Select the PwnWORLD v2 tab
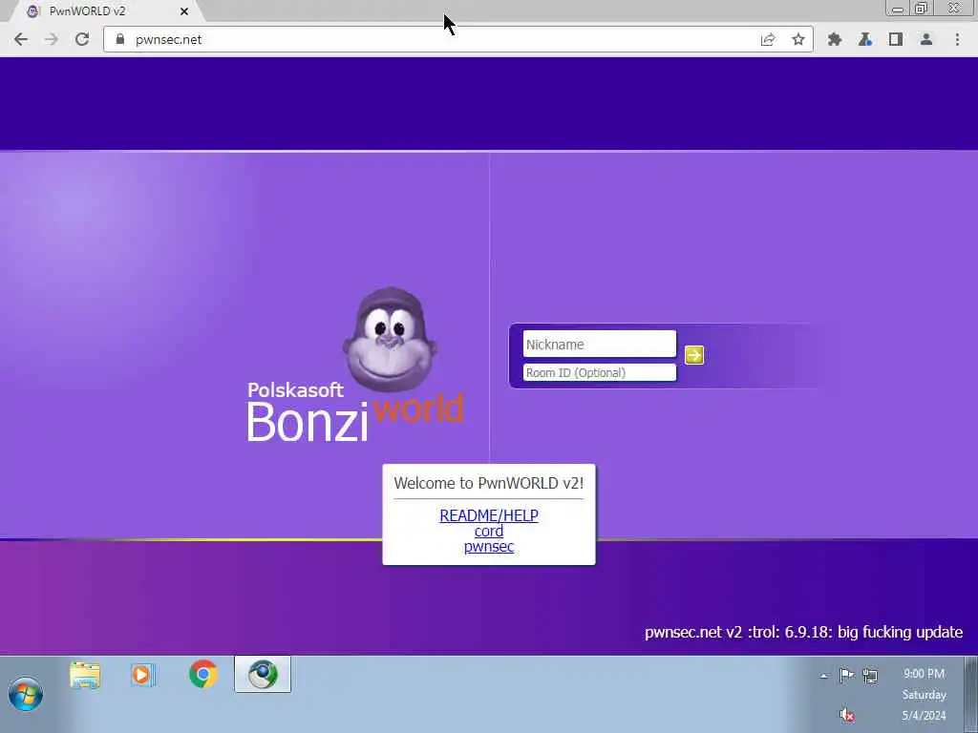The height and width of the screenshot is (733, 978). (x=106, y=11)
